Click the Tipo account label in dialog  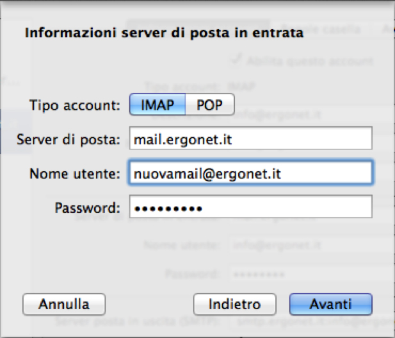[x=74, y=105]
